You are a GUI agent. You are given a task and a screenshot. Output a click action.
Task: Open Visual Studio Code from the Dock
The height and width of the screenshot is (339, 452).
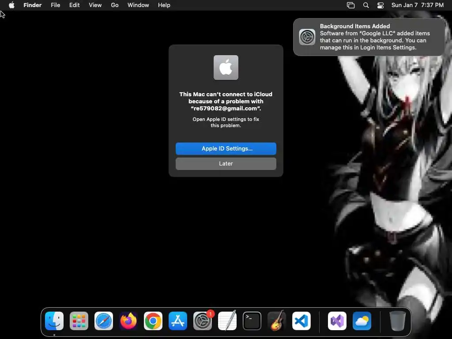(301, 321)
